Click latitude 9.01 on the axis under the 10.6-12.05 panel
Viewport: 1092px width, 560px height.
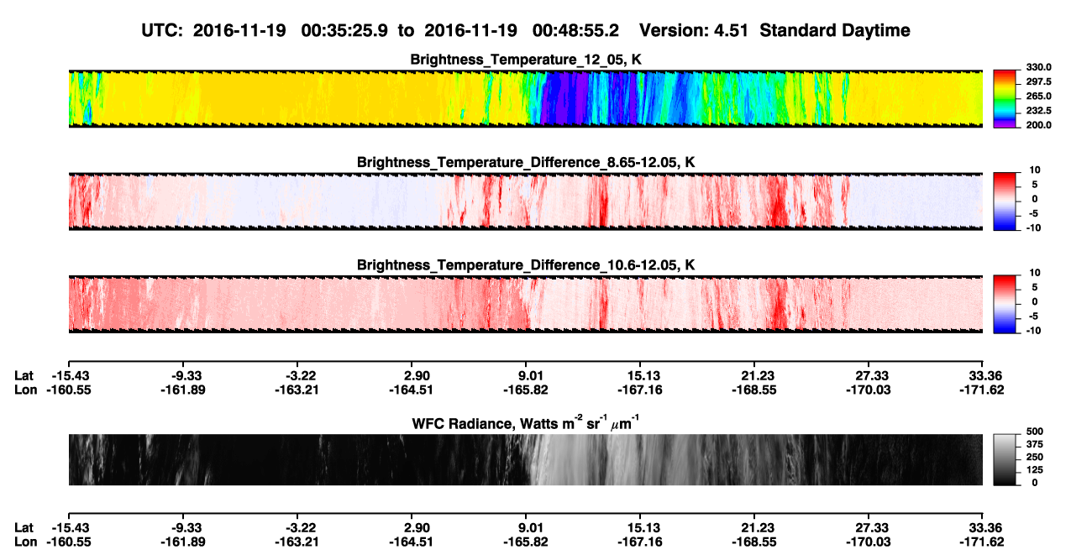pyautogui.click(x=527, y=375)
